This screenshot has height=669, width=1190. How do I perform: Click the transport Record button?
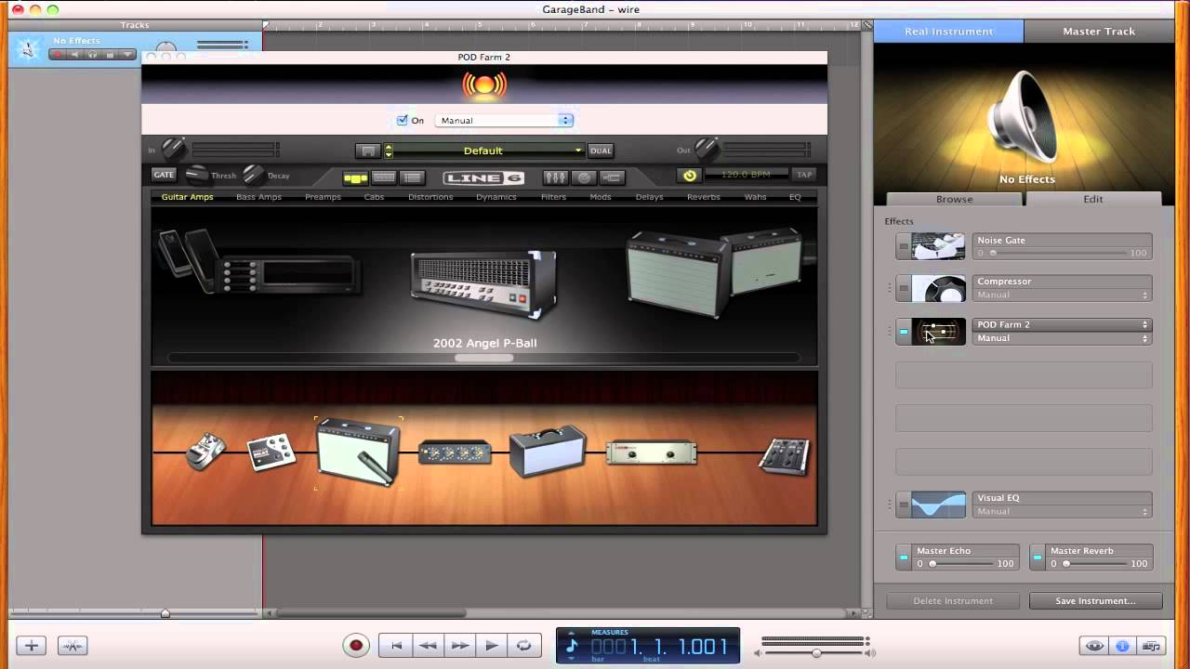pyautogui.click(x=356, y=646)
